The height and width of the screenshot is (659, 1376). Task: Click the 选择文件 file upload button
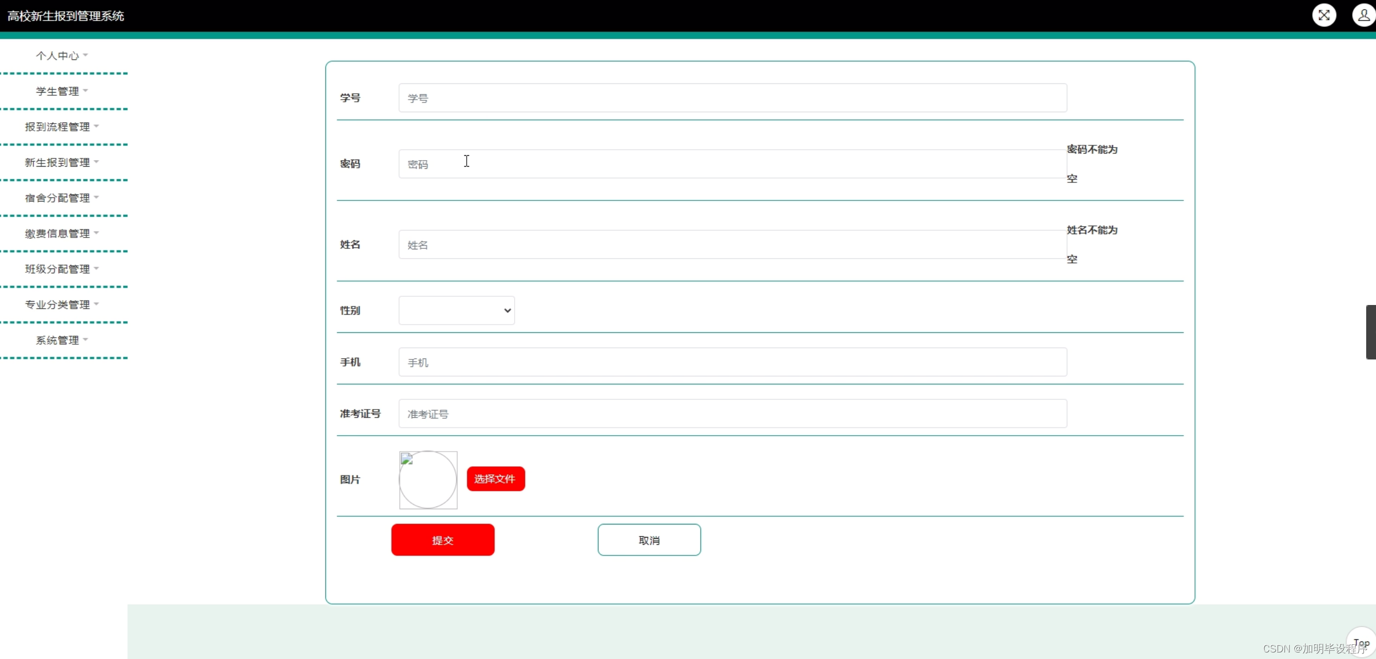pos(495,479)
